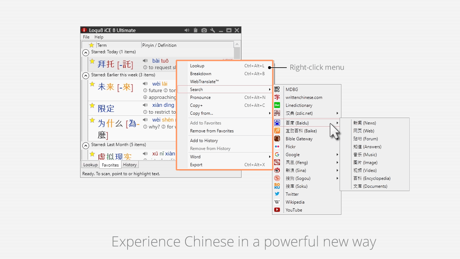This screenshot has width=460, height=259.
Task: Click the MDBG icon in the search submenu
Action: (277, 89)
